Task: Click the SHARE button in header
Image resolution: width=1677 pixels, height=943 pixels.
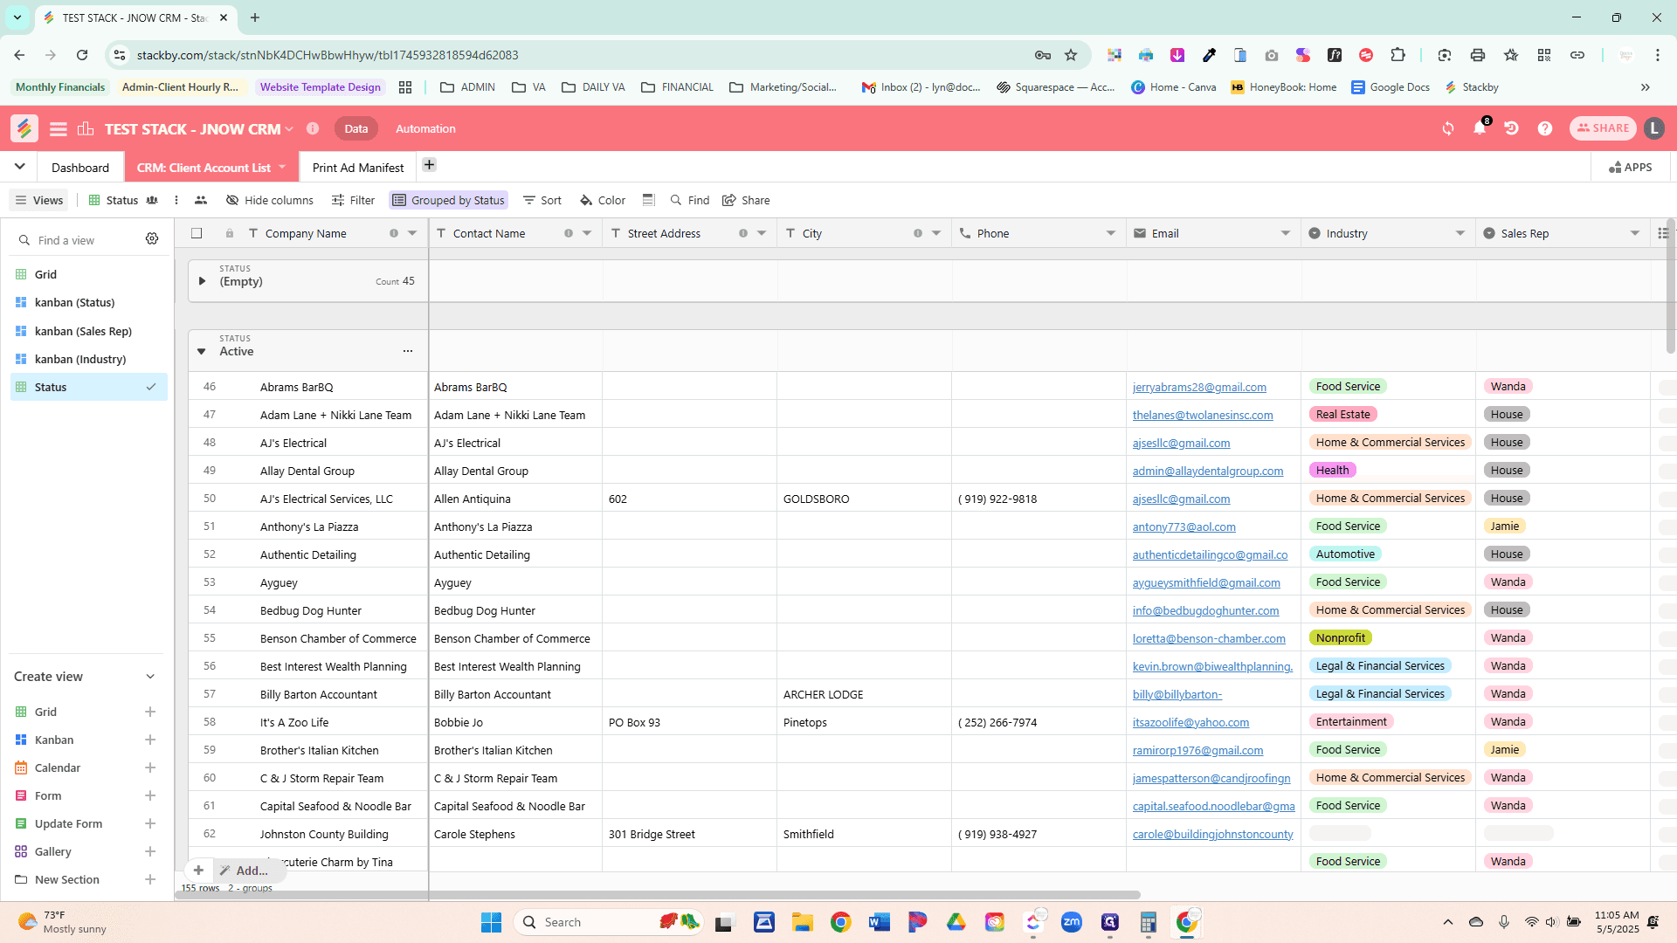Action: pyautogui.click(x=1603, y=128)
